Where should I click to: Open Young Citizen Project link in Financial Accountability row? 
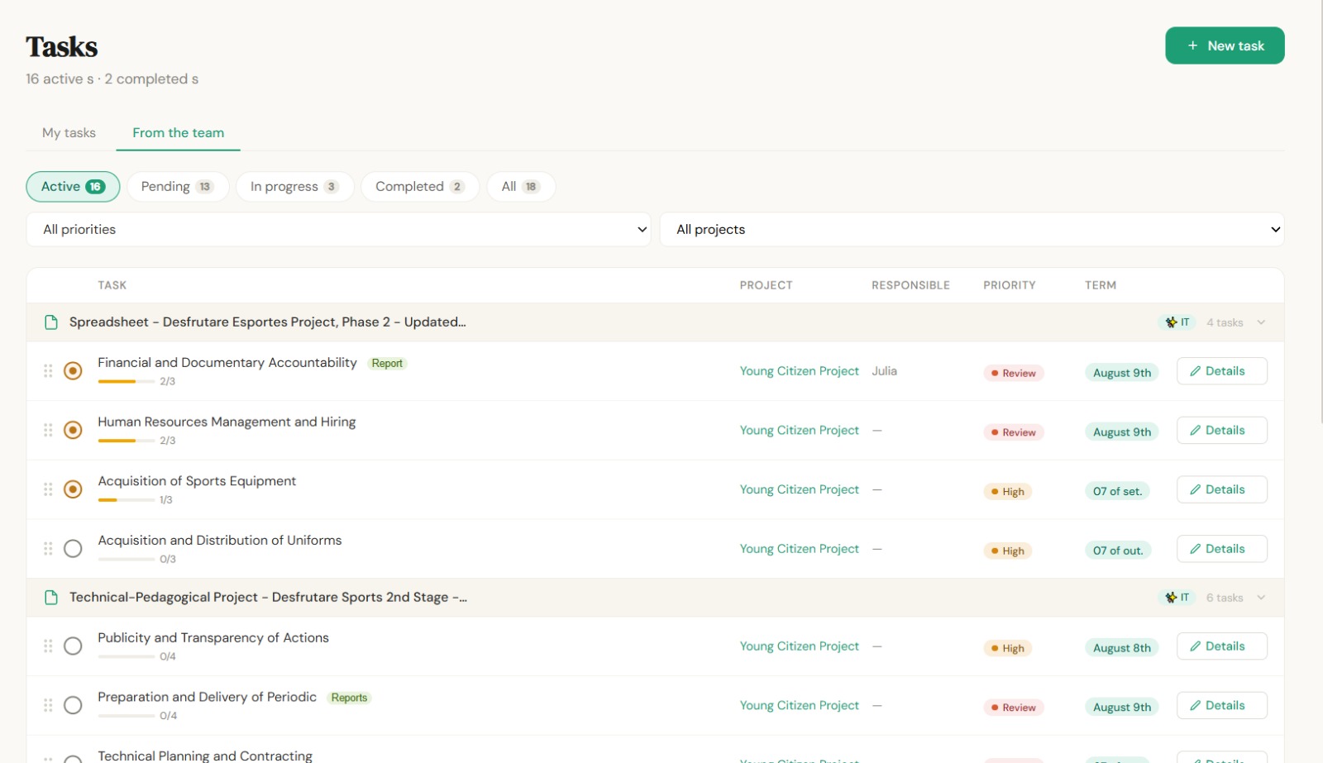799,371
